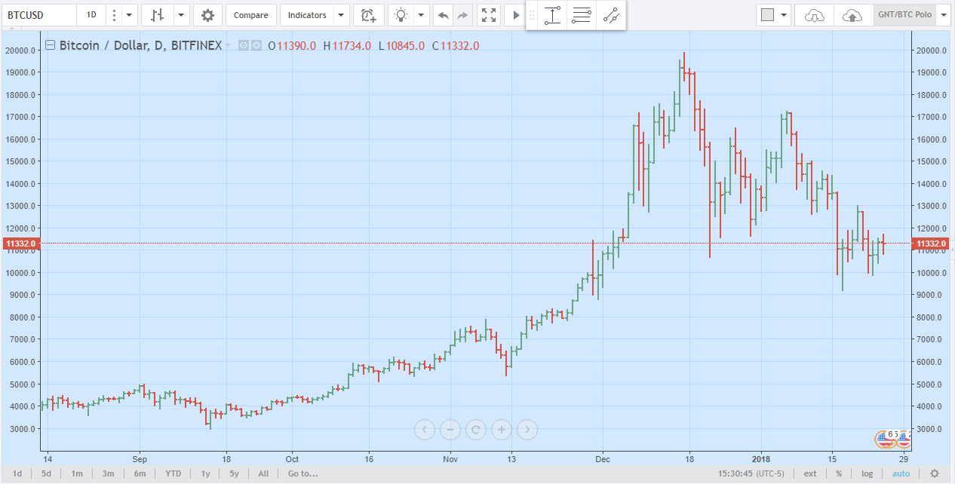The image size is (955, 484).
Task: Select the 5d time range
Action: [x=47, y=473]
